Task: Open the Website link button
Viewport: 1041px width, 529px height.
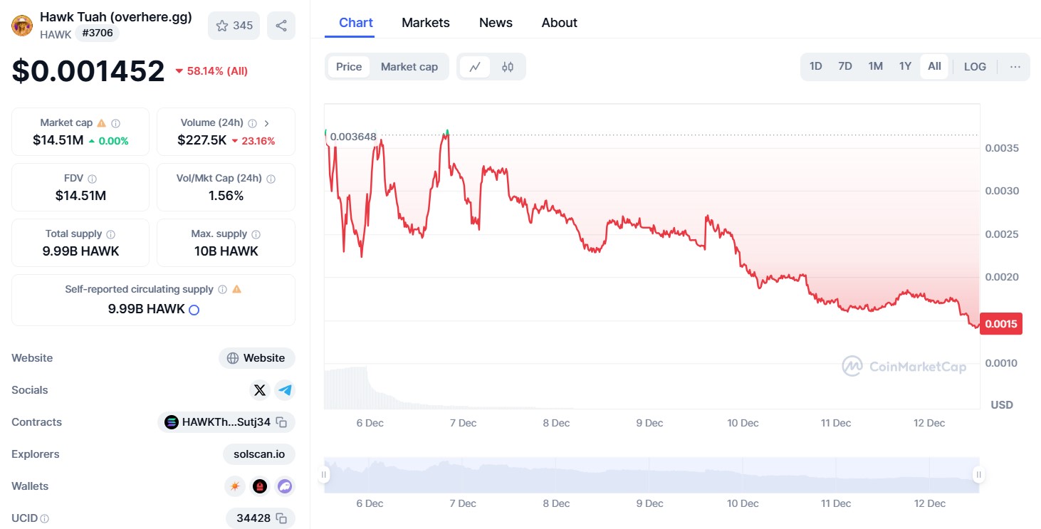Action: pos(257,358)
